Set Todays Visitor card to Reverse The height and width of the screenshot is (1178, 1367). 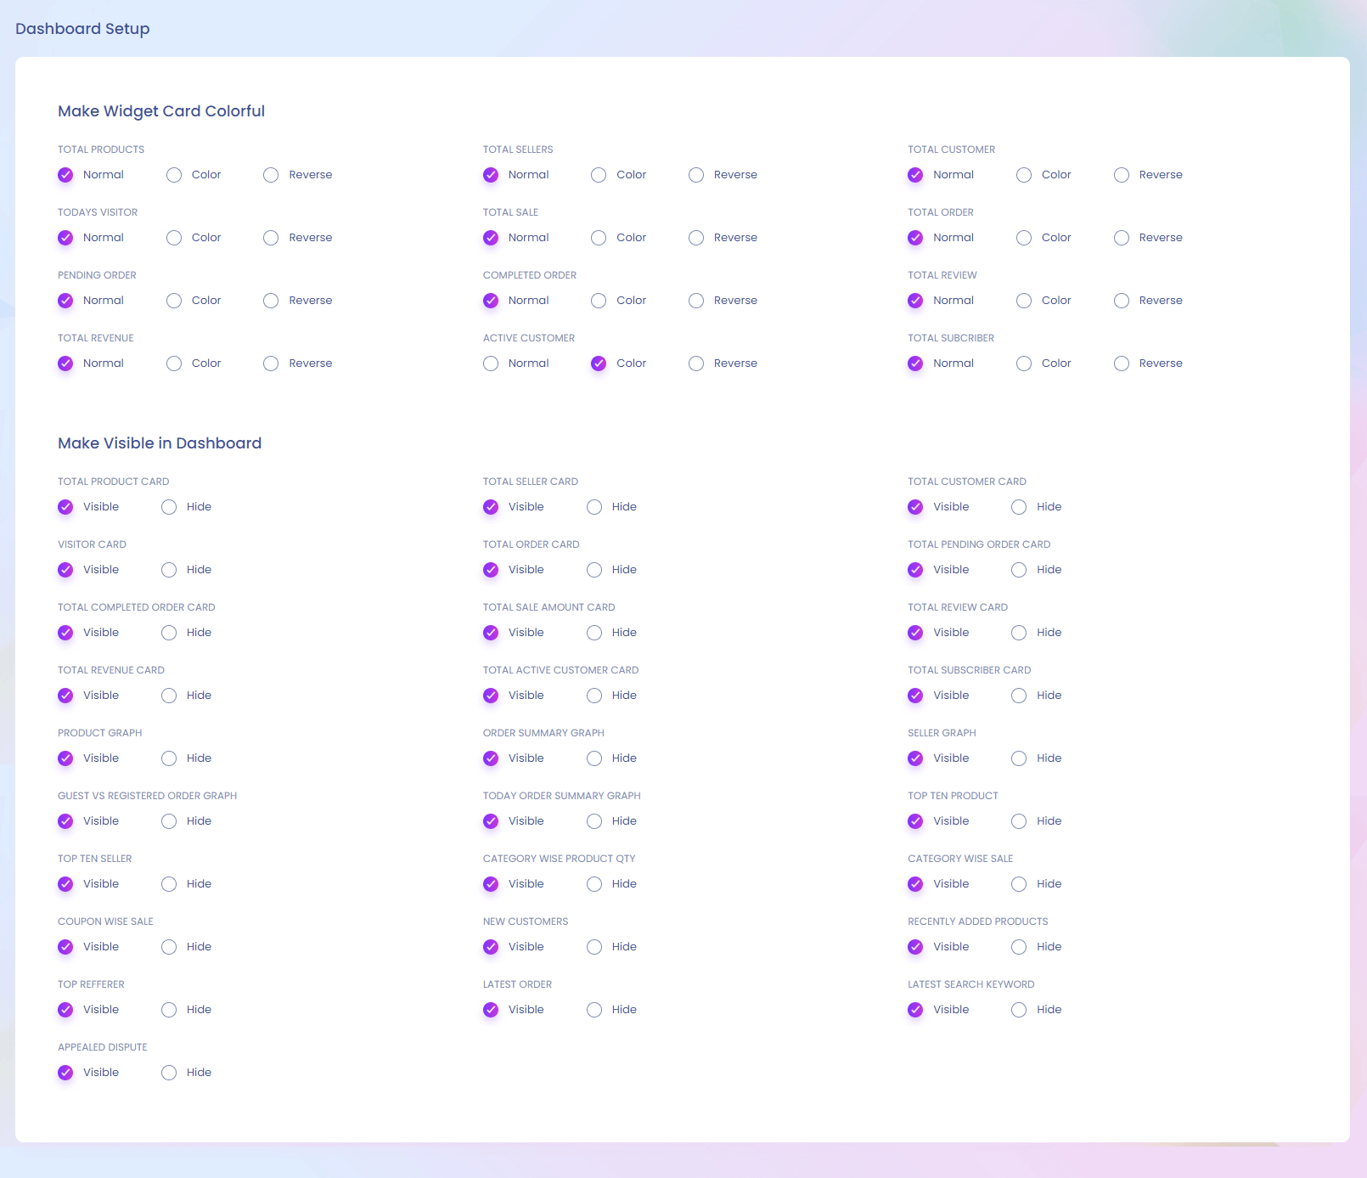[x=271, y=238]
